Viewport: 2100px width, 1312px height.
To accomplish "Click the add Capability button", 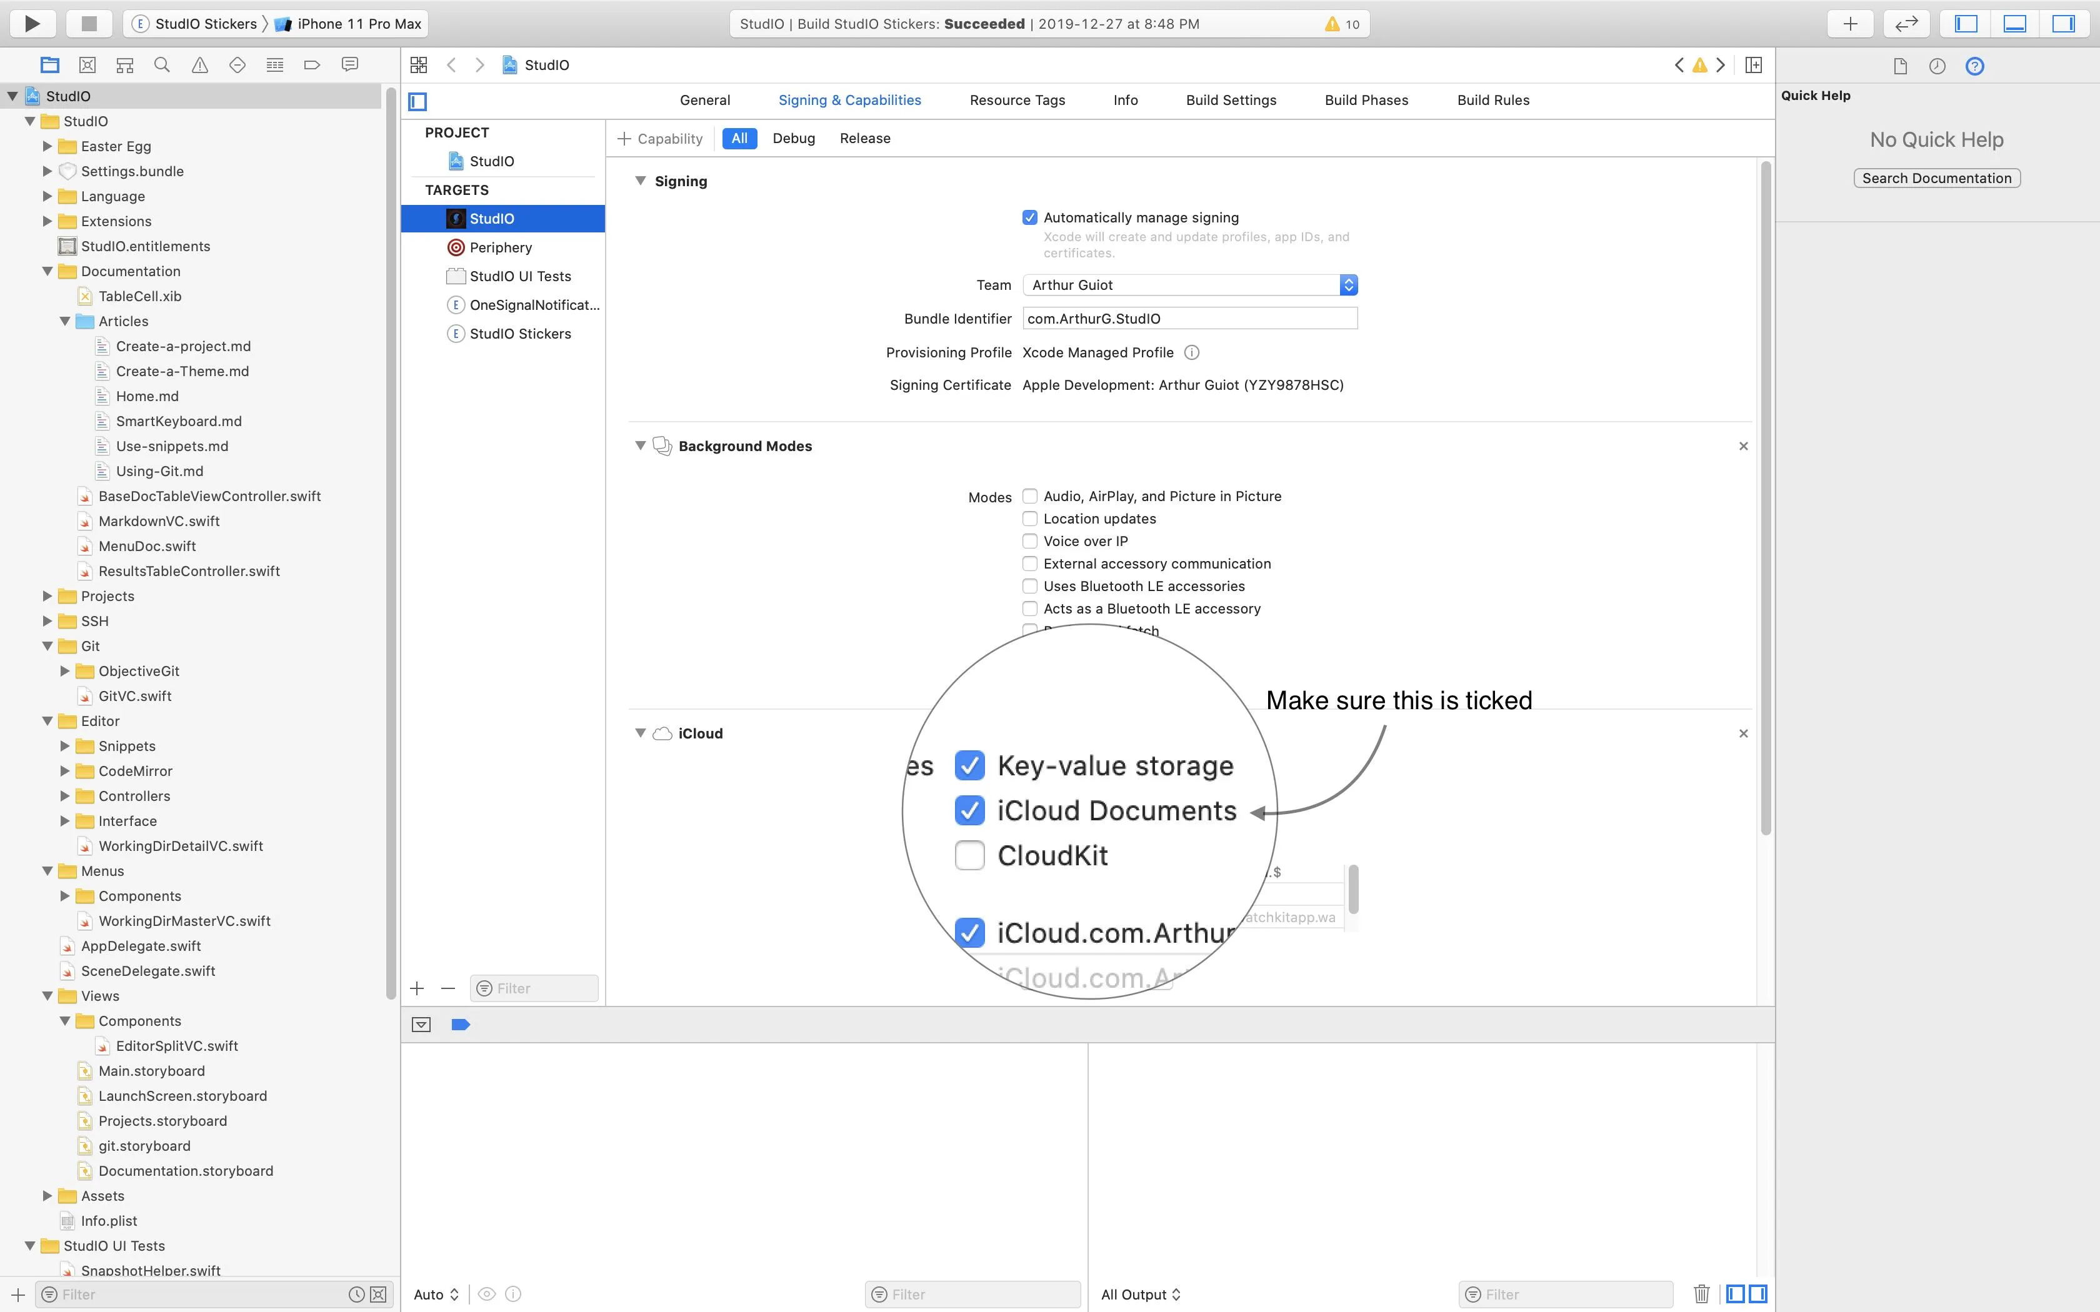I will [x=659, y=139].
